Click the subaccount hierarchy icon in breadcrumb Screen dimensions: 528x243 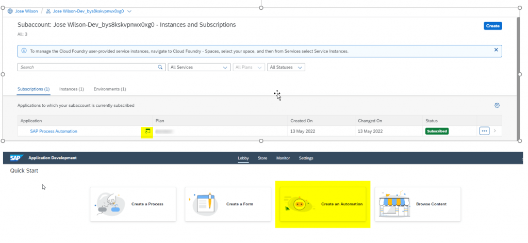pos(48,11)
